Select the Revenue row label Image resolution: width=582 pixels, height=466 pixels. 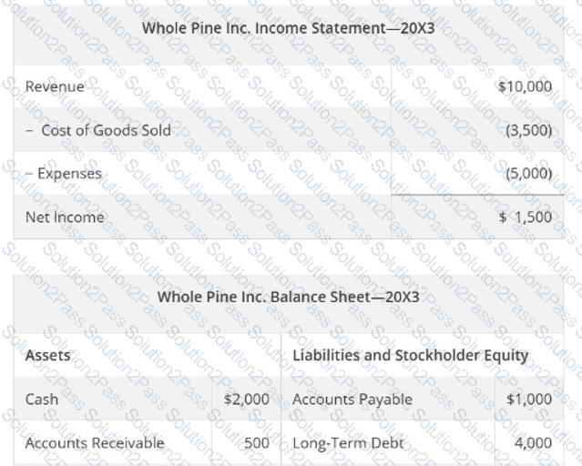55,86
